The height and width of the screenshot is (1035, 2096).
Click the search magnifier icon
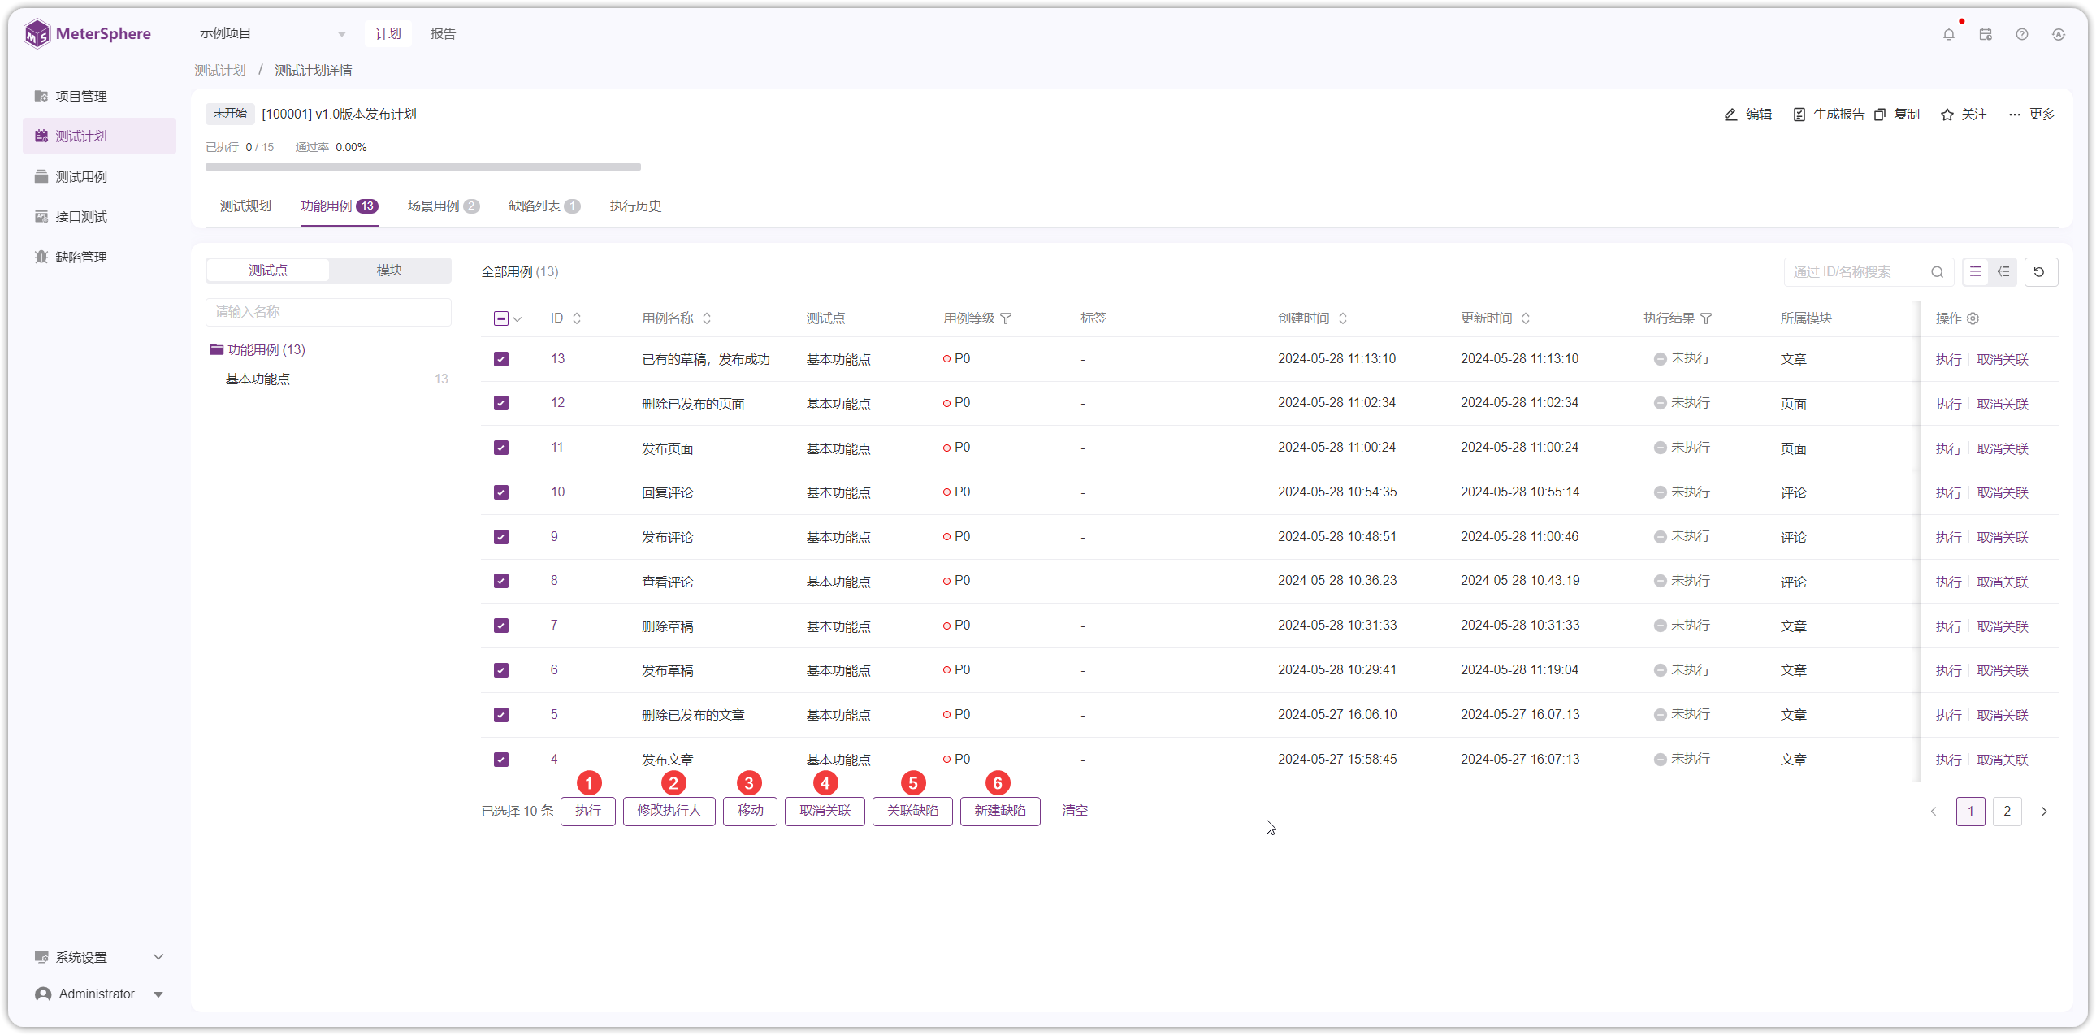coord(1937,272)
